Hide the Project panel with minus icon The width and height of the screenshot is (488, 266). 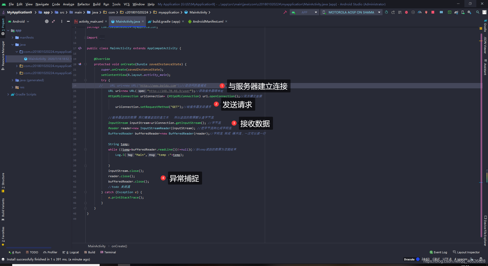pyautogui.click(x=68, y=21)
